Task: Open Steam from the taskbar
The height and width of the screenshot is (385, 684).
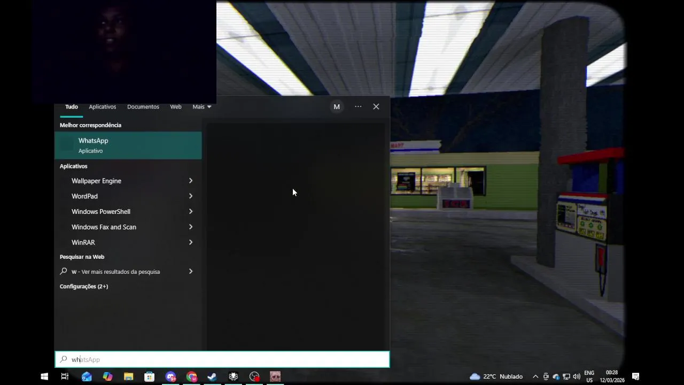Action: click(x=212, y=376)
